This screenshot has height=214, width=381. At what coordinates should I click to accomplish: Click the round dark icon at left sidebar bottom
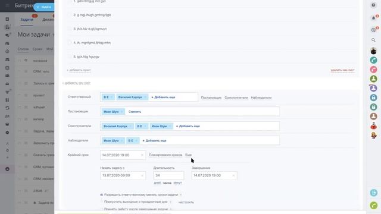(7, 169)
